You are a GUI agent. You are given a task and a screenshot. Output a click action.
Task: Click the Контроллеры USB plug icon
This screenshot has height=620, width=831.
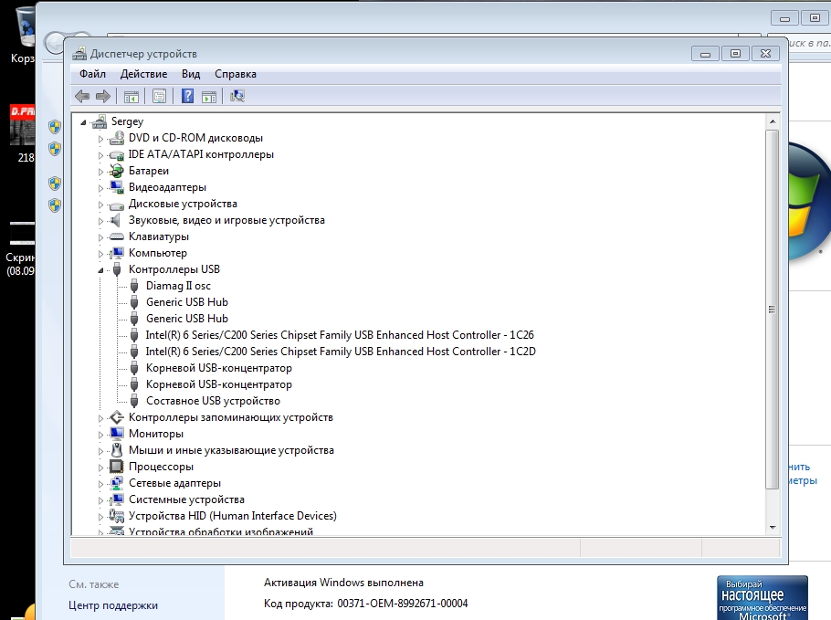117,269
